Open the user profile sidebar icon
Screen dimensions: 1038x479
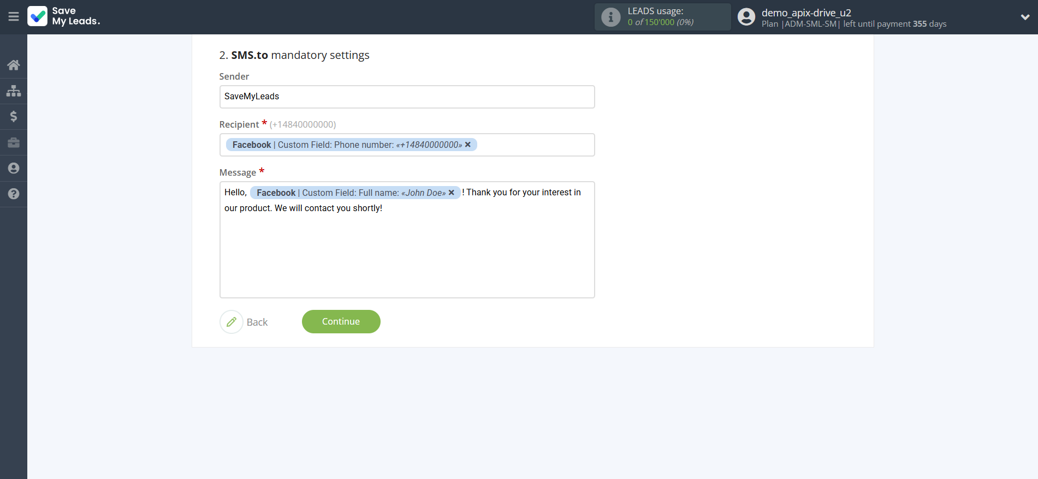point(14,168)
